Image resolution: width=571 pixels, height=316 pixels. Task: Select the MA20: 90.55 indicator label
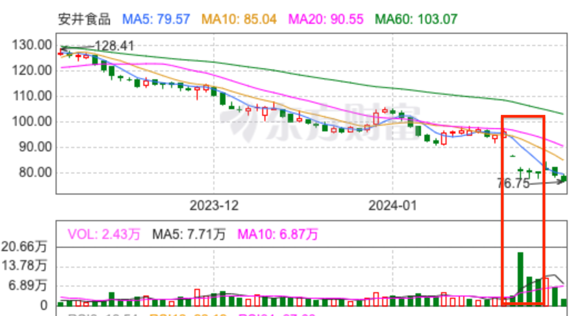326,19
